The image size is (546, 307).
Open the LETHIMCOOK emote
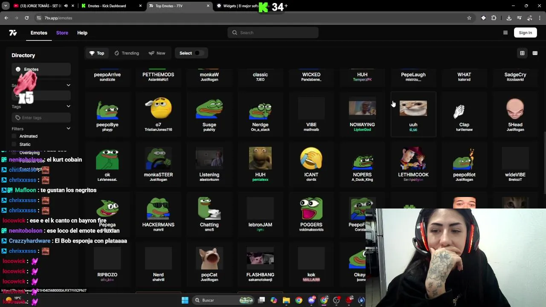tap(413, 164)
